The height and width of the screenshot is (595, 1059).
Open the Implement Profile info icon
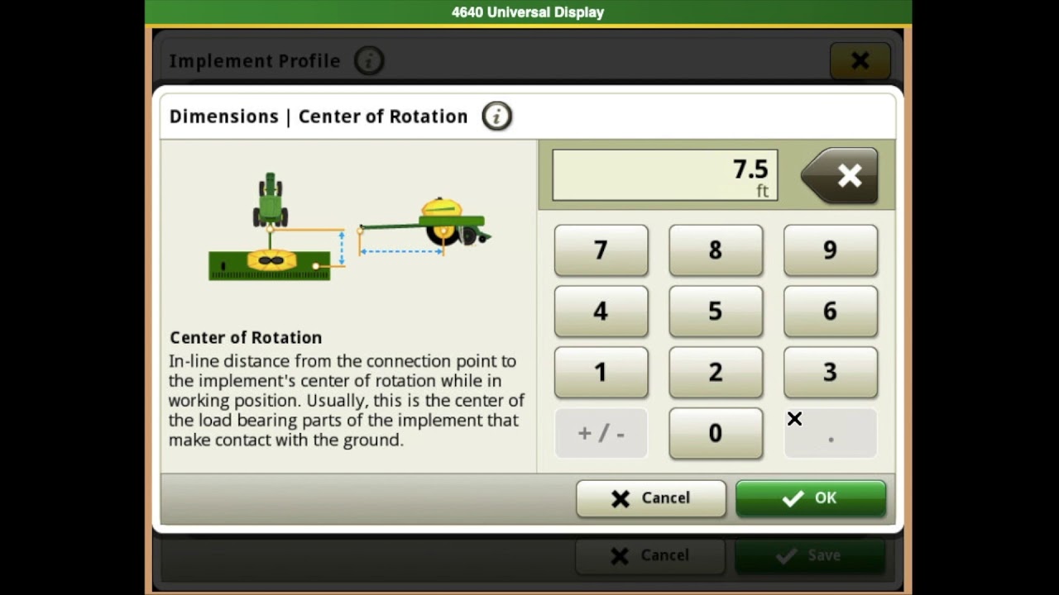[369, 60]
